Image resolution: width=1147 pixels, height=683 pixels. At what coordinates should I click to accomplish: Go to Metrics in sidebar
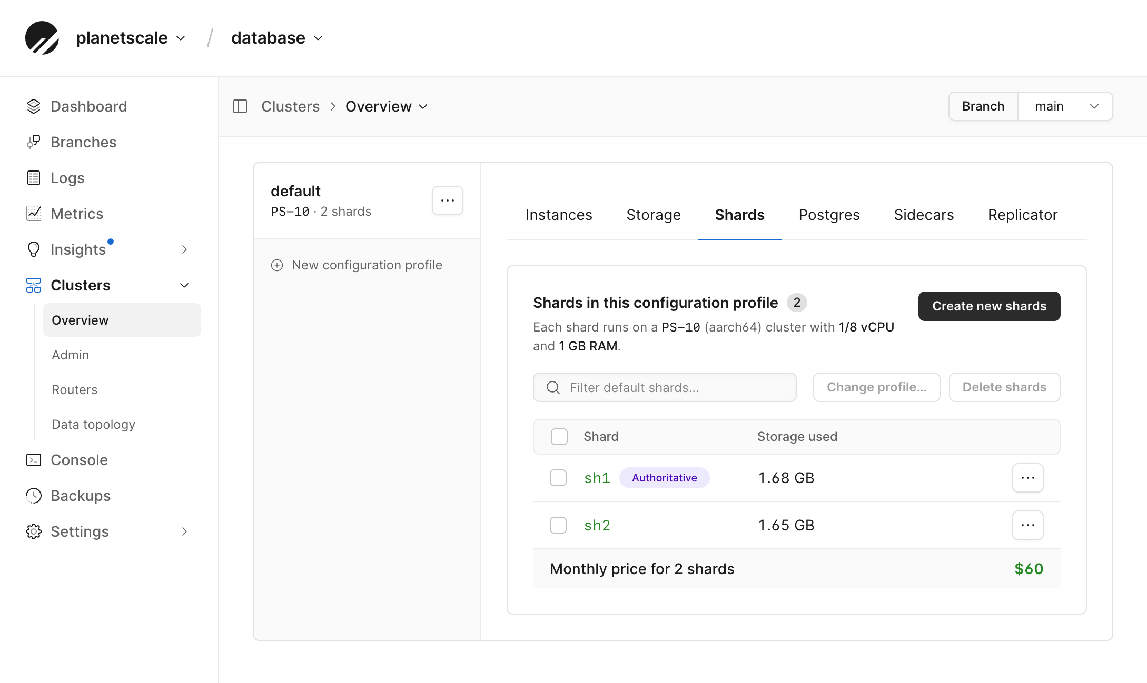tap(77, 214)
